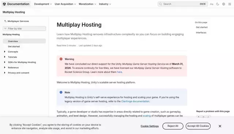Open the Concepts sidebar entry
Image resolution: width=234 pixels, height=134 pixels.
pyautogui.click(x=13, y=52)
